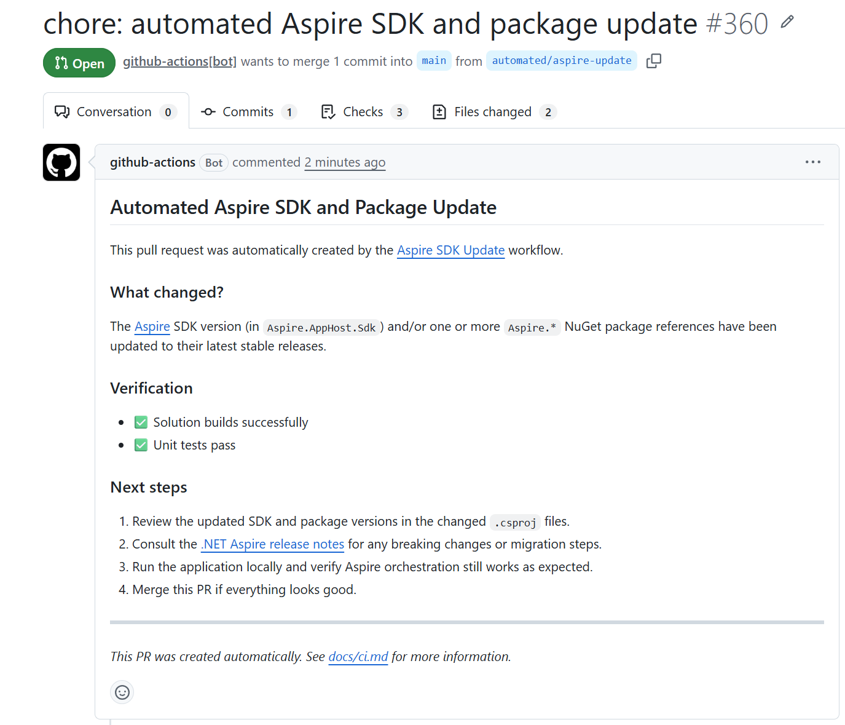Image resolution: width=845 pixels, height=725 pixels.
Task: Click the github-actions avatar image
Action: click(61, 162)
